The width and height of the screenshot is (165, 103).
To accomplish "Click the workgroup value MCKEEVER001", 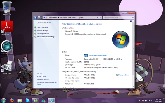I will tap(89, 84).
